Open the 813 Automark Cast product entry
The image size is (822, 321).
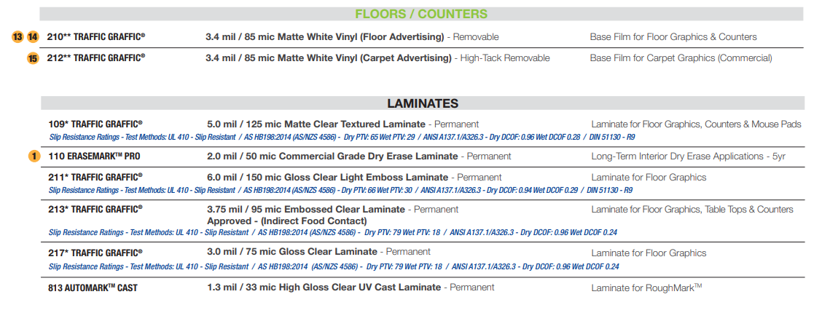[x=93, y=288]
